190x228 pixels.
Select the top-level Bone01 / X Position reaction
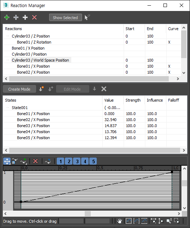[92, 48]
